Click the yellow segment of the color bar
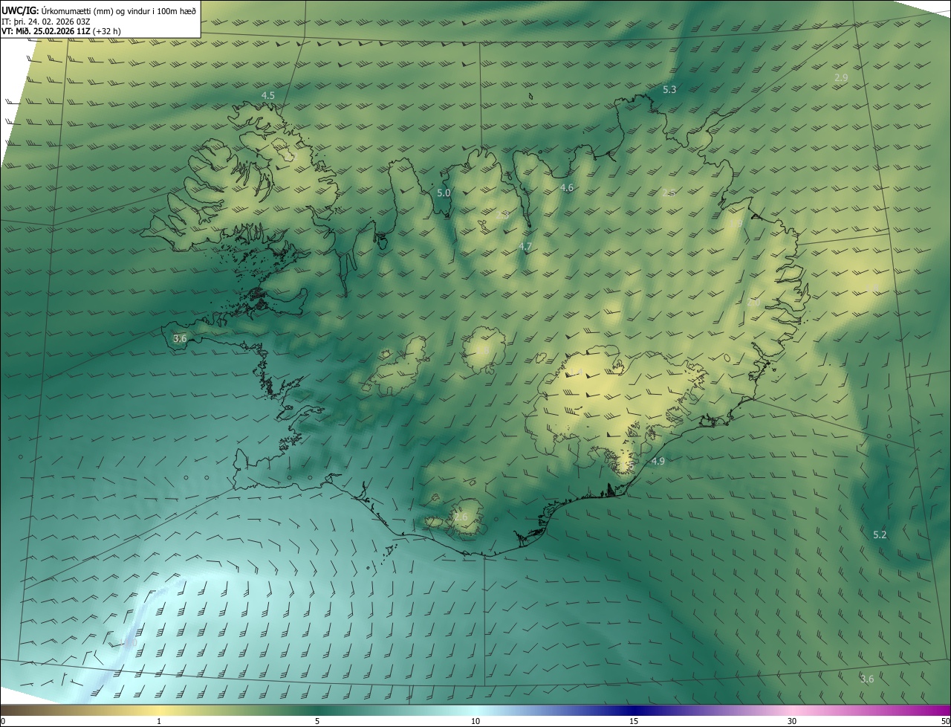This screenshot has height=727, width=951. (159, 710)
